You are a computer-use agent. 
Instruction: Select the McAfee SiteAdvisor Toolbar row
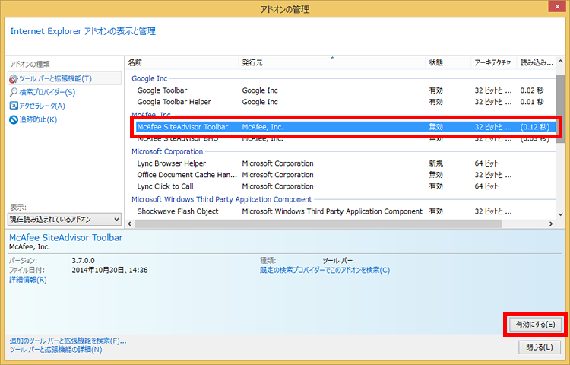345,127
